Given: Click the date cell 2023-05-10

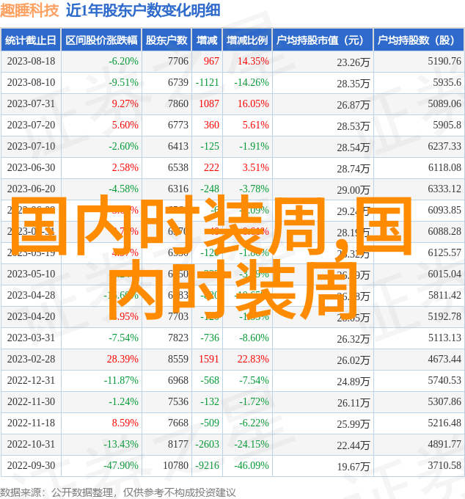Looking at the screenshot, I should tap(31, 274).
